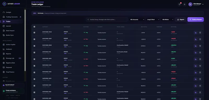This screenshot has height=100, width=209.
Task: Open the Long & Short direction dropdown
Action: tap(153, 19)
